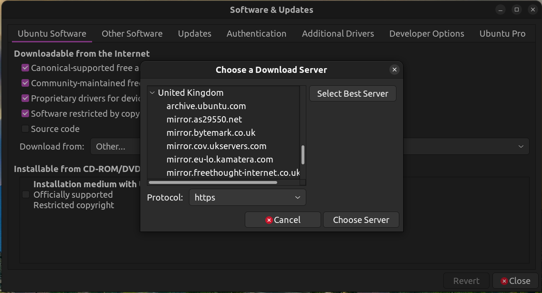Minimize the Software & Updates window
Viewport: 542px width, 293px height.
click(x=500, y=10)
